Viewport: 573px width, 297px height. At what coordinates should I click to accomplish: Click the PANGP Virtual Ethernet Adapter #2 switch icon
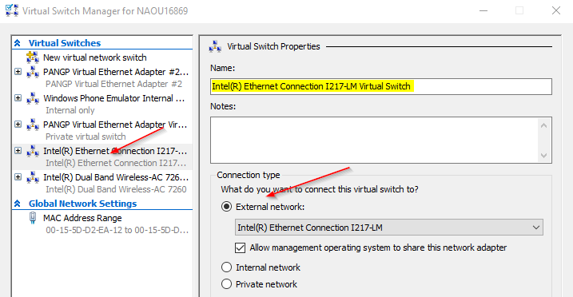tap(33, 72)
